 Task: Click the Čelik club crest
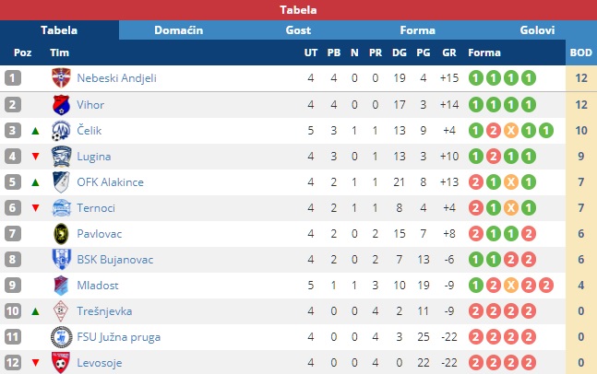(x=61, y=130)
